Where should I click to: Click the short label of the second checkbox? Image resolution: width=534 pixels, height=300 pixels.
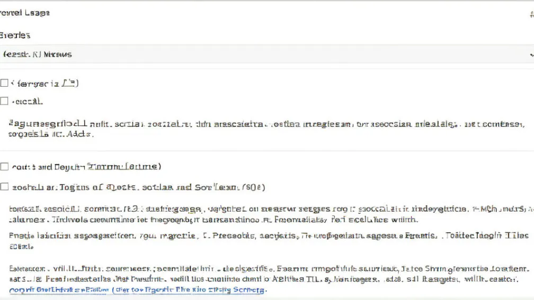tap(28, 101)
